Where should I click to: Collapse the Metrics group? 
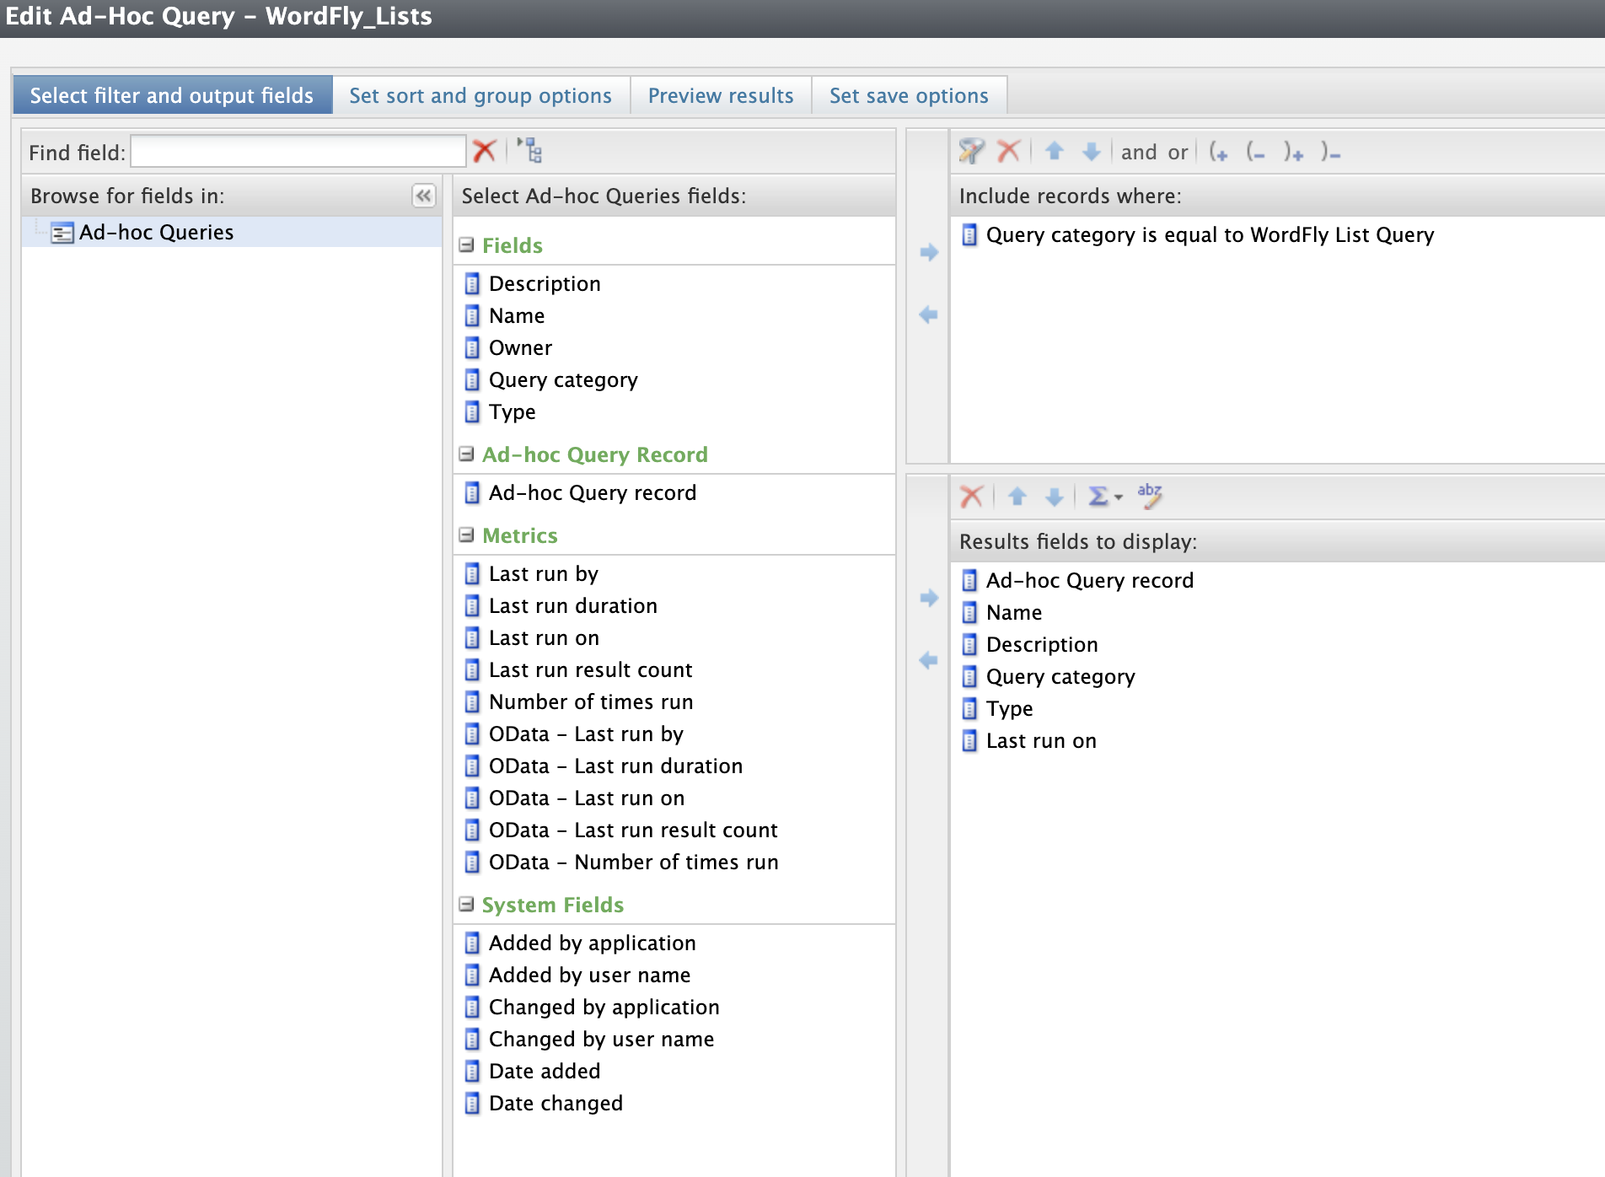click(466, 535)
